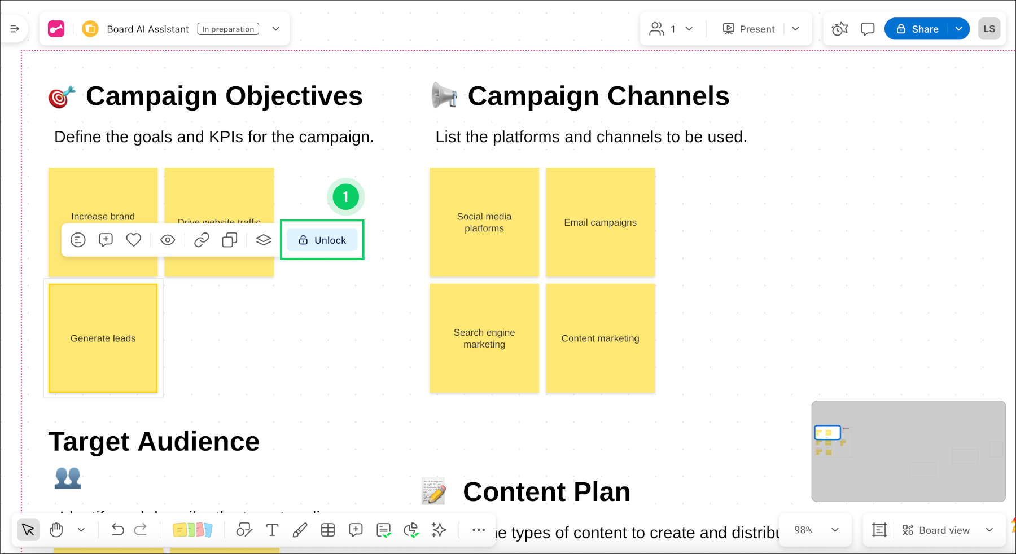Open the timer and activities icon
Viewport: 1016px width, 554px height.
pyautogui.click(x=840, y=29)
